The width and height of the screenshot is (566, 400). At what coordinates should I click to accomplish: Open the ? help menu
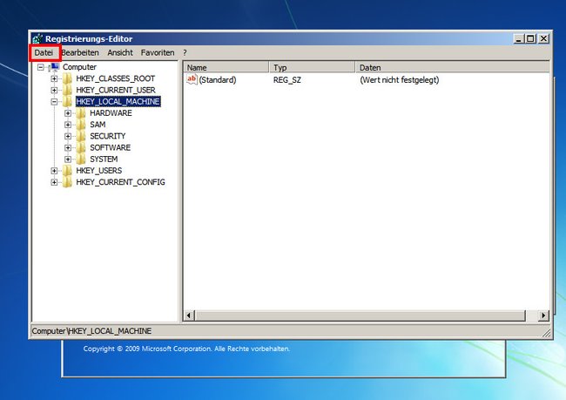tap(185, 53)
